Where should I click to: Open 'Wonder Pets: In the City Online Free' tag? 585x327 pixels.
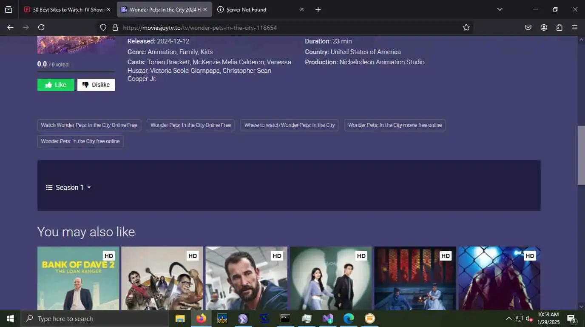pyautogui.click(x=191, y=125)
